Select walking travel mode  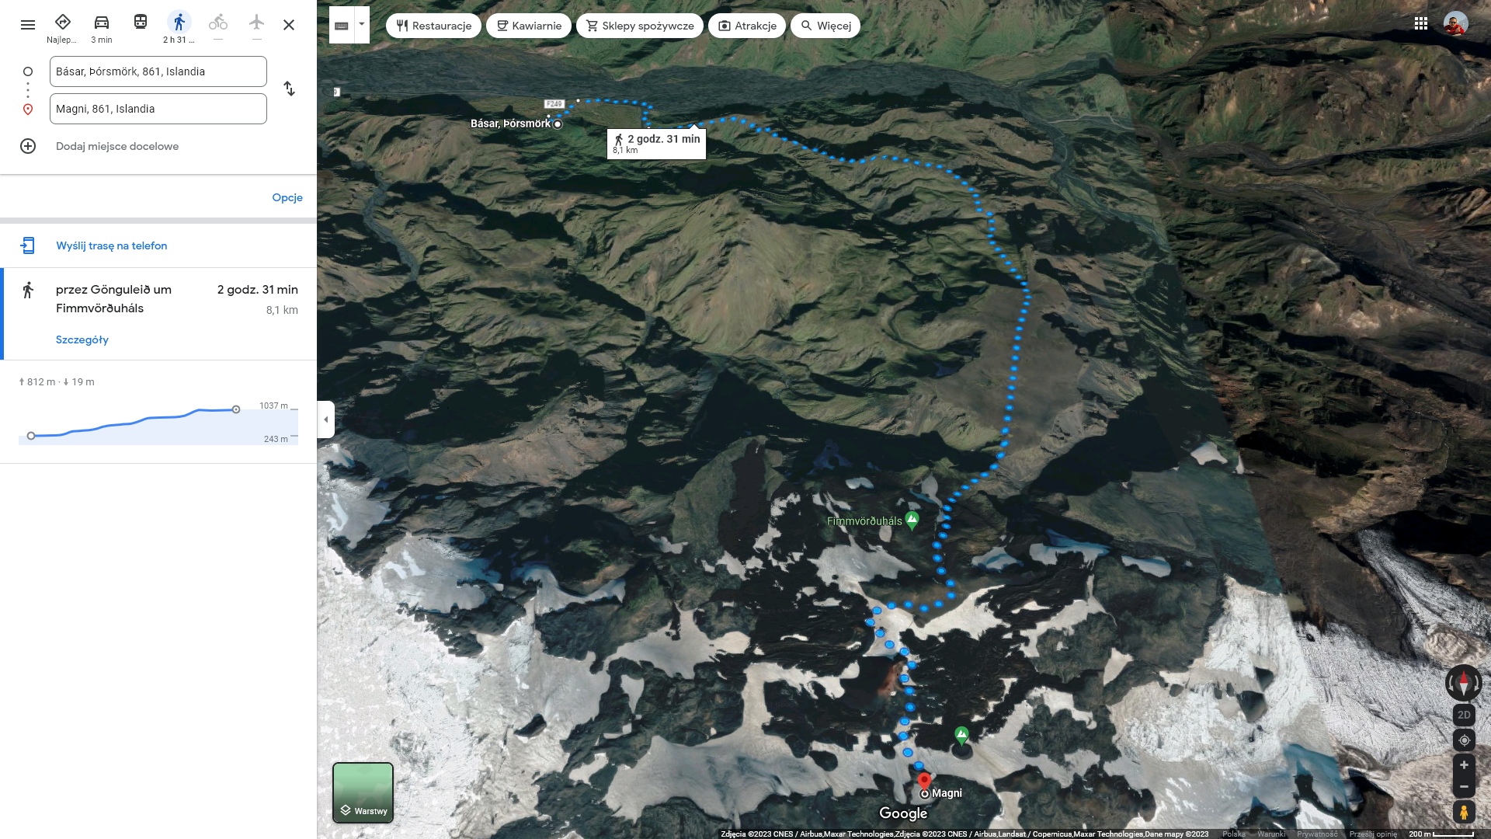click(x=179, y=28)
